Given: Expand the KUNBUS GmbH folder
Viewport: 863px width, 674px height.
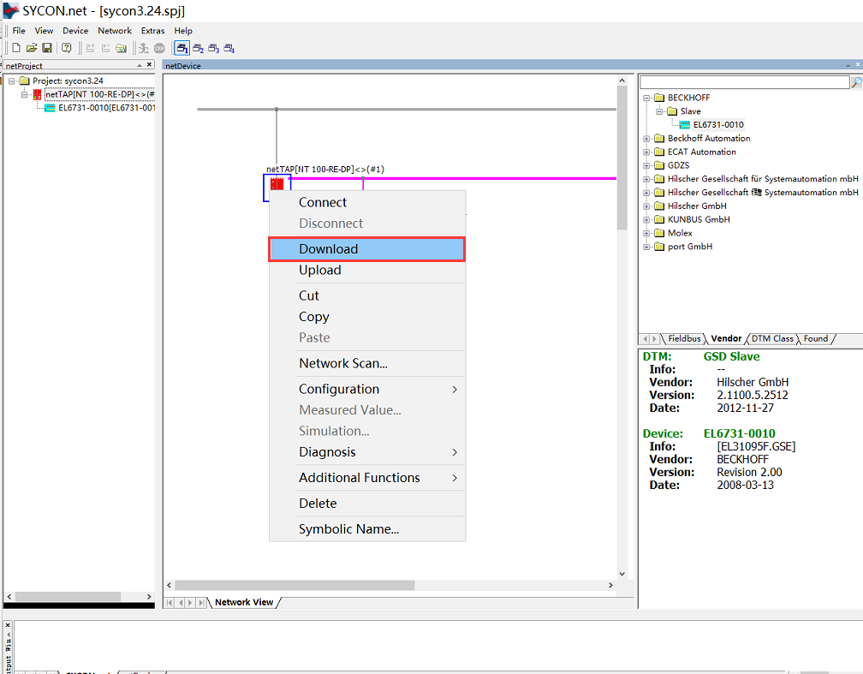Looking at the screenshot, I should 647,219.
